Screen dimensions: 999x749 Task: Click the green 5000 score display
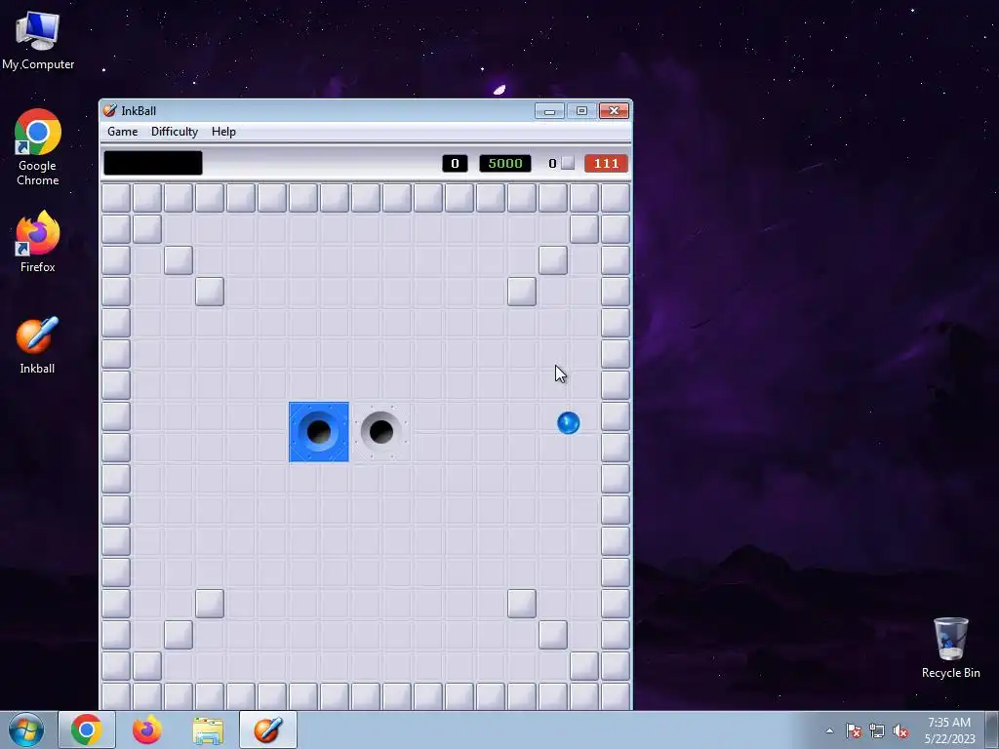click(505, 164)
